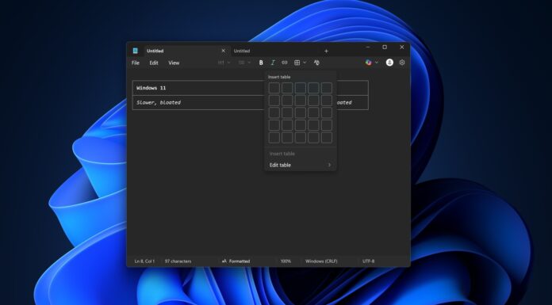This screenshot has height=305, width=552.
Task: Open the 100% zoom status bar entry
Action: (x=286, y=261)
